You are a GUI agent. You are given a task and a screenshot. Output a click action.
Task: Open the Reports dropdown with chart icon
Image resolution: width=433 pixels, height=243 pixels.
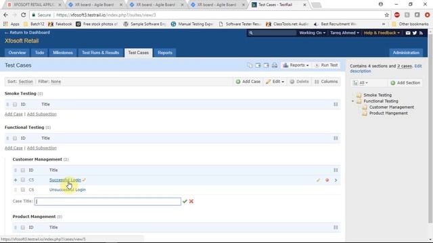[x=296, y=65]
